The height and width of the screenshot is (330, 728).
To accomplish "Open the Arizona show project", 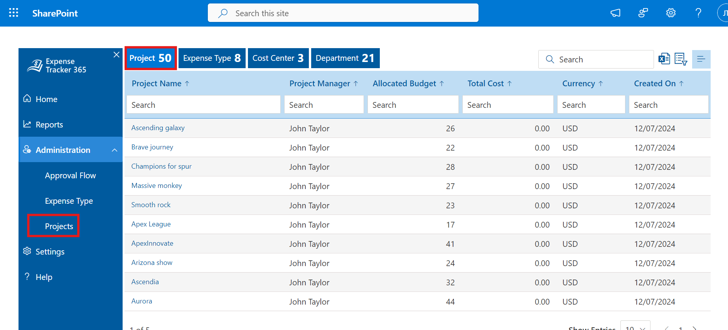I will pos(152,263).
